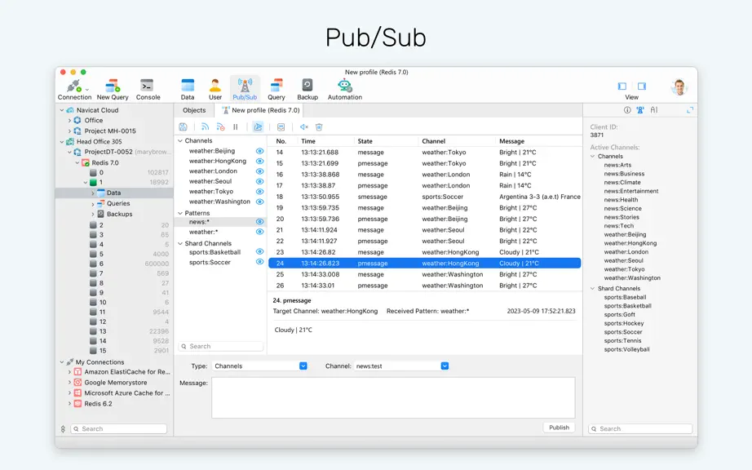Open the Channel combo box dropdown arrow
This screenshot has width=752, height=470.
(445, 366)
